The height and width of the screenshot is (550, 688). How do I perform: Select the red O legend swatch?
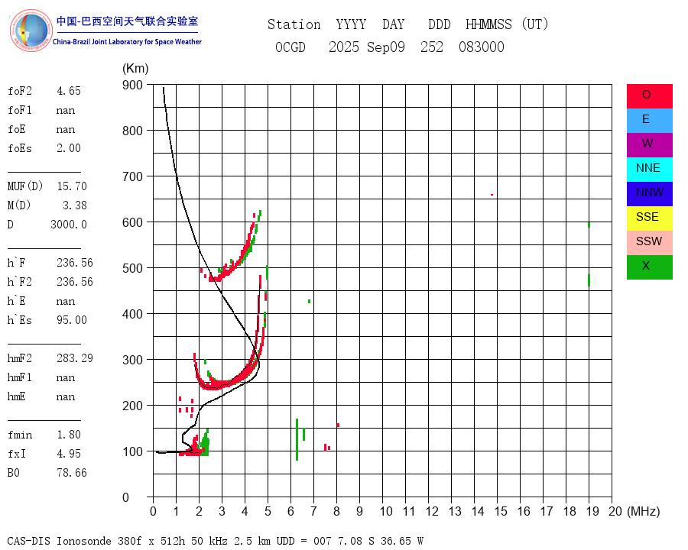649,96
